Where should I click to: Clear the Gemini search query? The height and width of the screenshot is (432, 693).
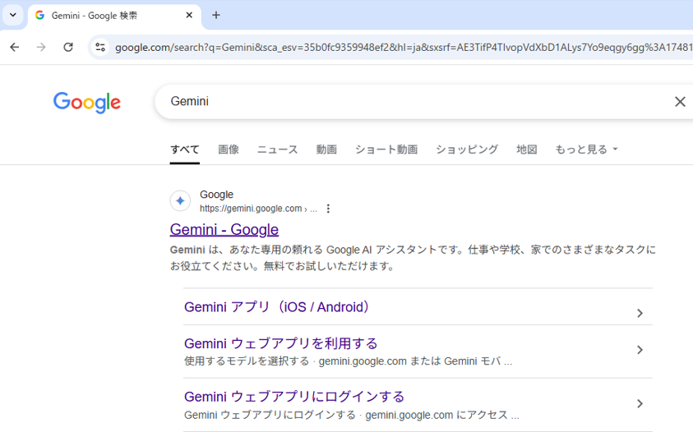[x=680, y=102]
